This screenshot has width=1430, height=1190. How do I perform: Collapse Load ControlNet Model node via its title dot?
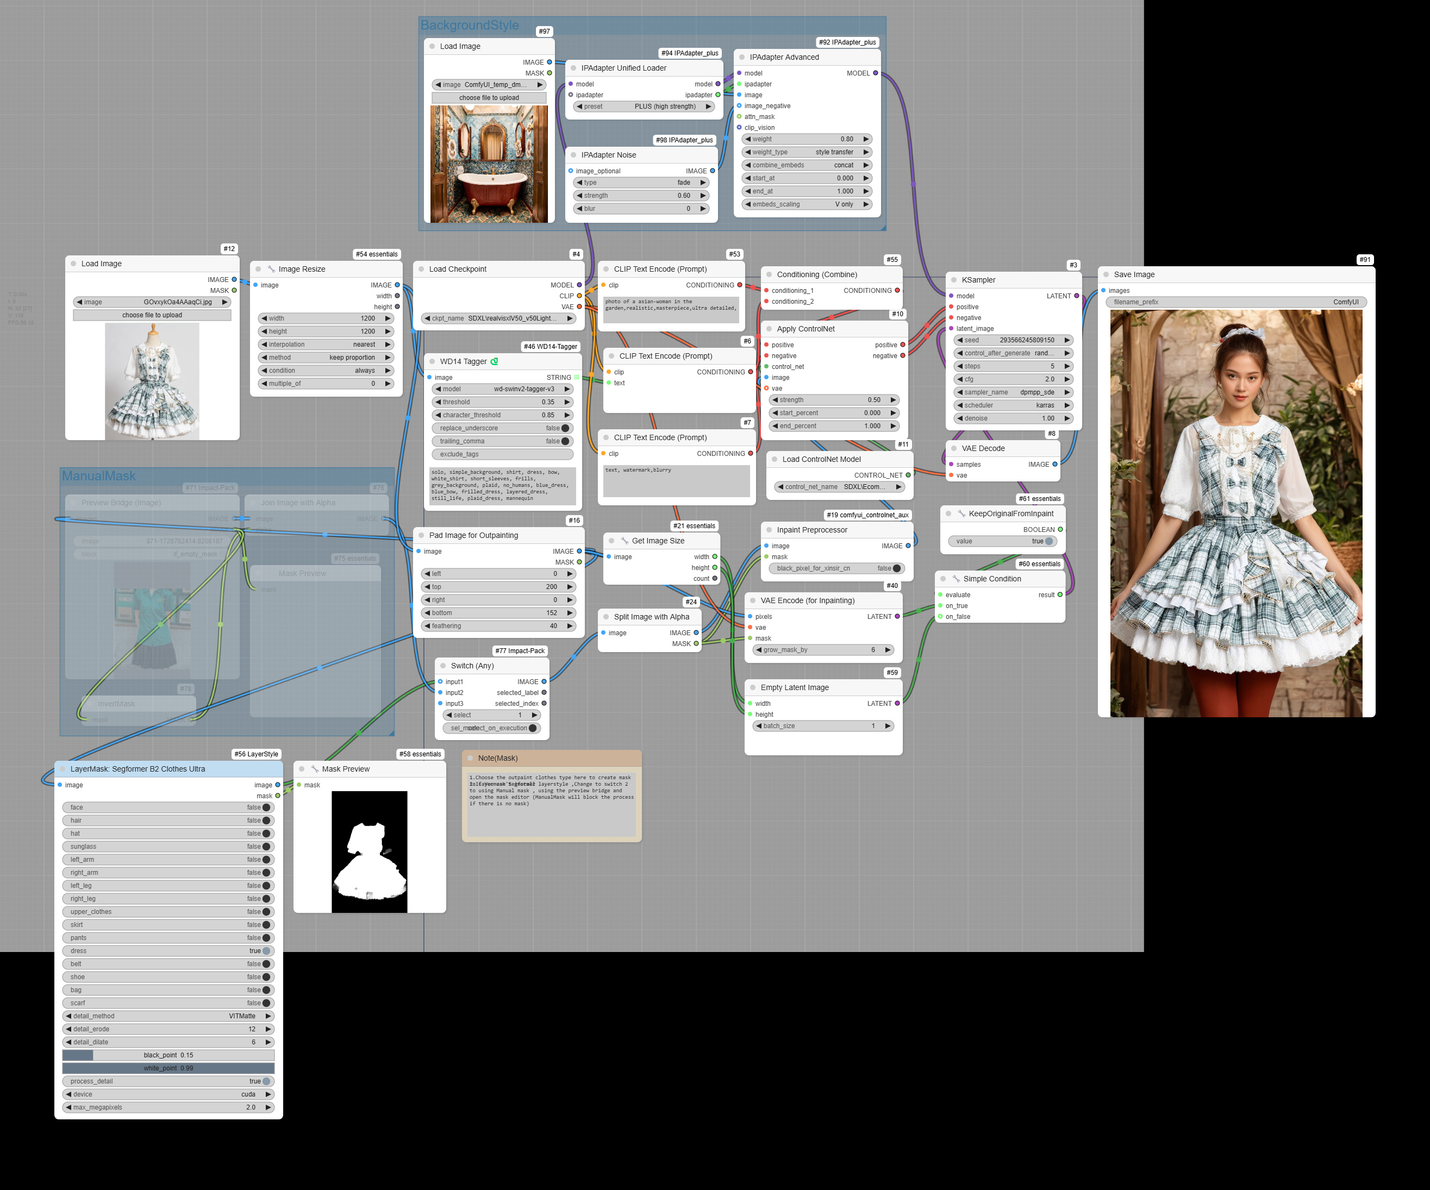(x=774, y=460)
